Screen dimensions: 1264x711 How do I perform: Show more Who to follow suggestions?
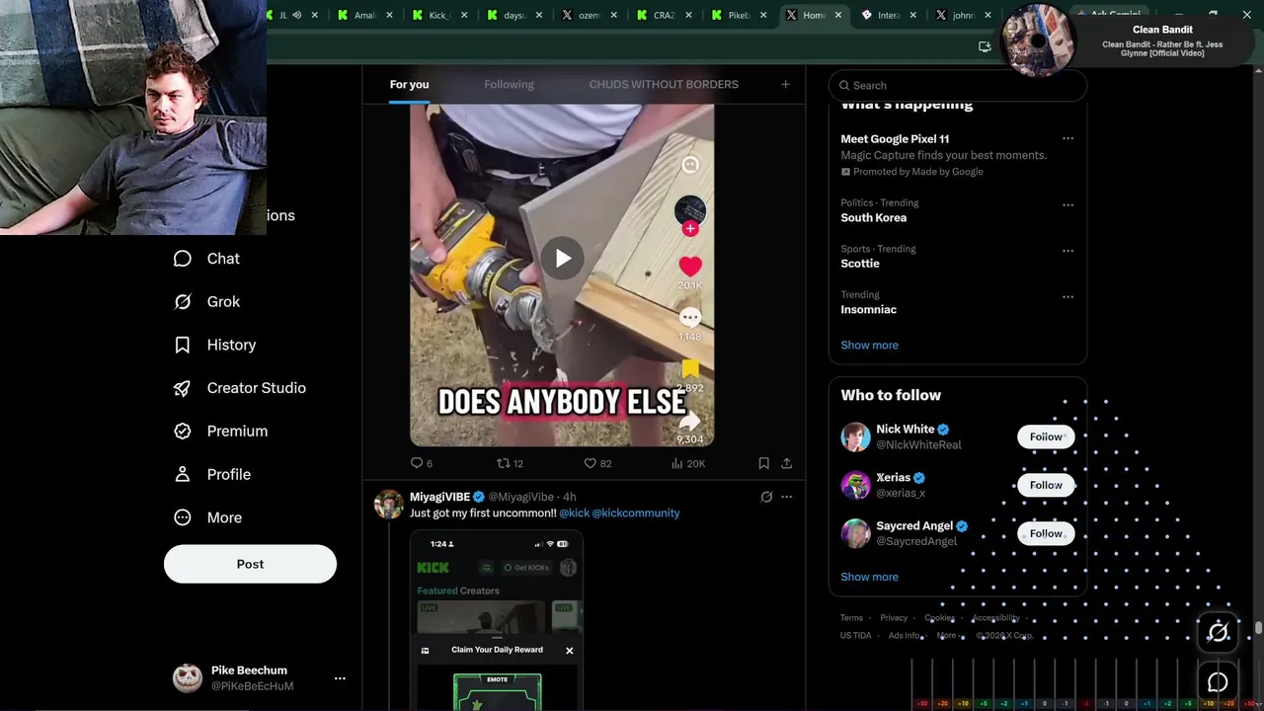[x=869, y=577]
